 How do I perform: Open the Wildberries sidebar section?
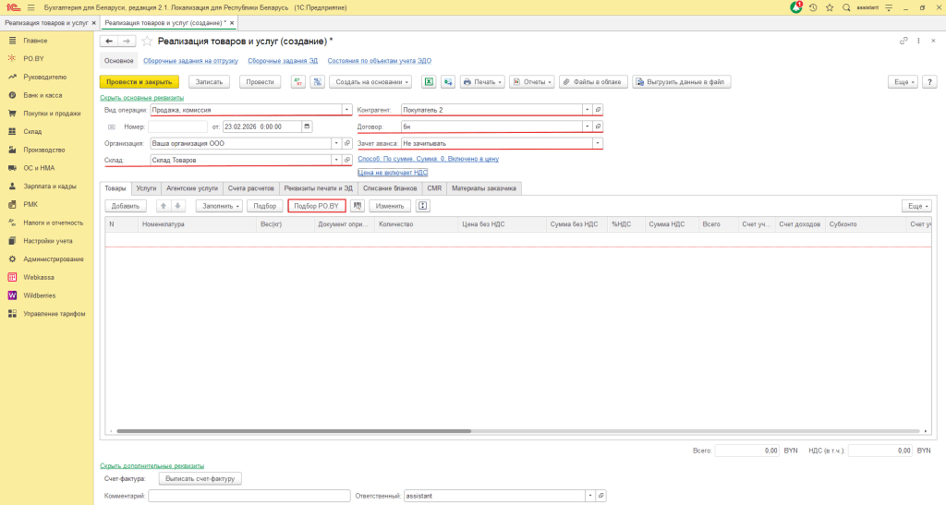pos(40,295)
